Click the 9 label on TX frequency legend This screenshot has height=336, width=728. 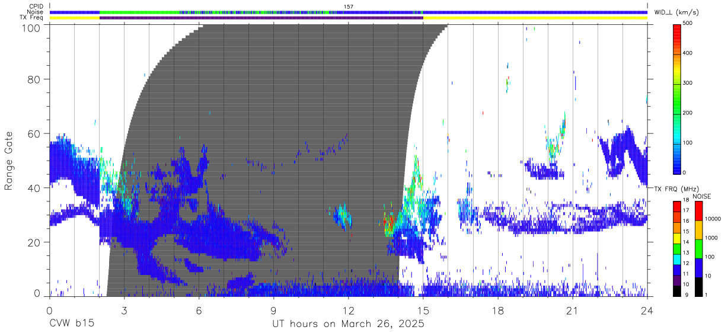pyautogui.click(x=686, y=295)
